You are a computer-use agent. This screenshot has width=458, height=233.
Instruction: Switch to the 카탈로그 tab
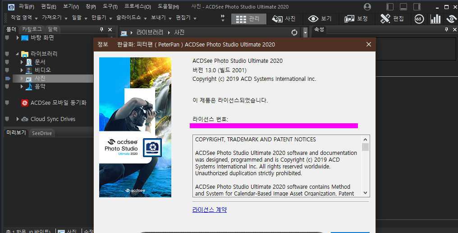[32, 29]
